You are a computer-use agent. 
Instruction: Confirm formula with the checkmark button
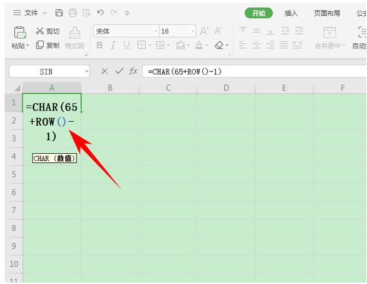[119, 71]
